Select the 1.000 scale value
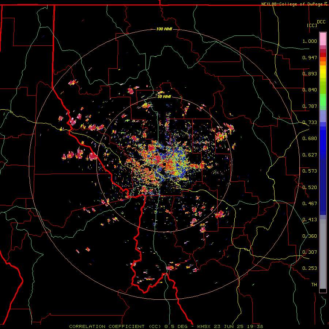 tap(310, 41)
